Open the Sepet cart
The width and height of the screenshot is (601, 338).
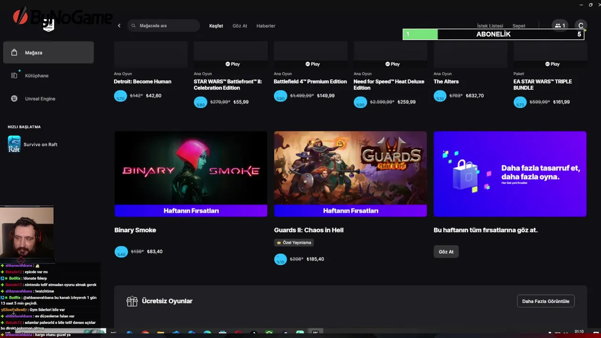coord(519,26)
